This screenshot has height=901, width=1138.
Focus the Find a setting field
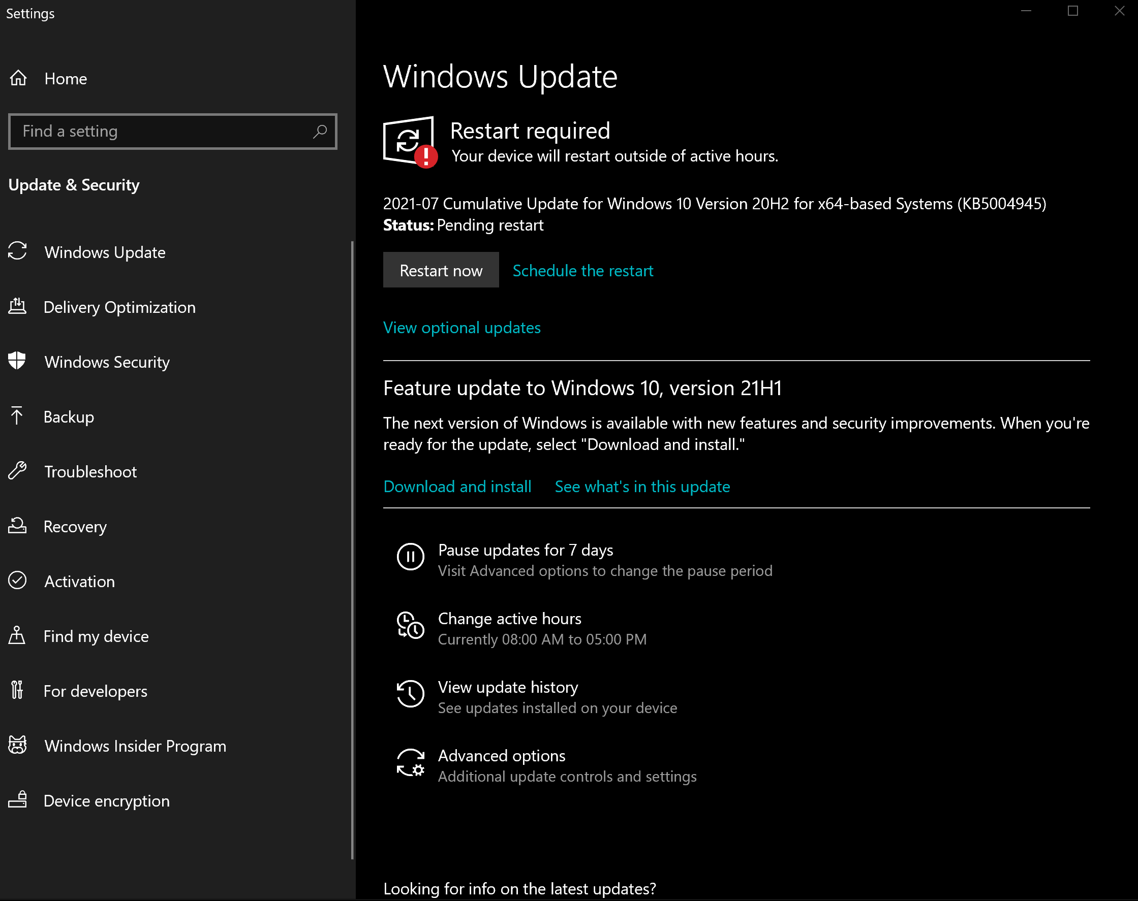159,132
